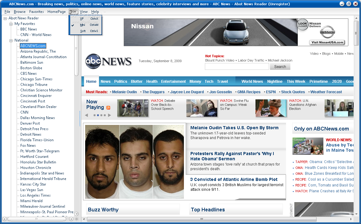Click the web page scroll left arrow
The height and width of the screenshot is (224, 361).
[x=84, y=219]
